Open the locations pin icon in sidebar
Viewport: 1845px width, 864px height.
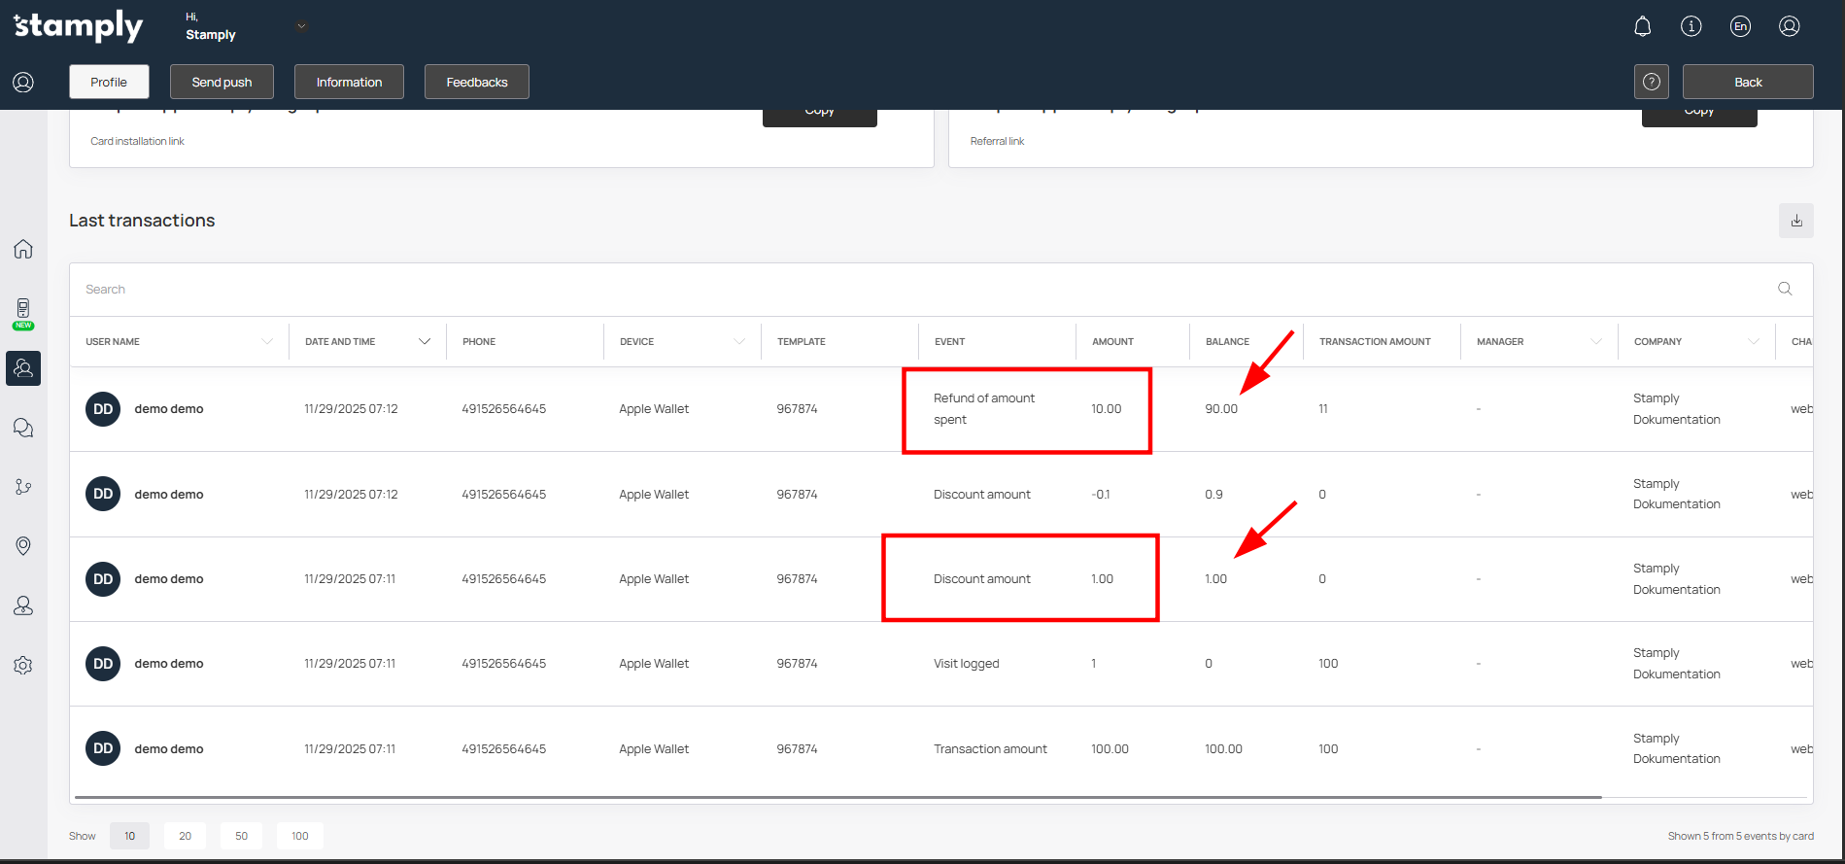pyautogui.click(x=23, y=546)
